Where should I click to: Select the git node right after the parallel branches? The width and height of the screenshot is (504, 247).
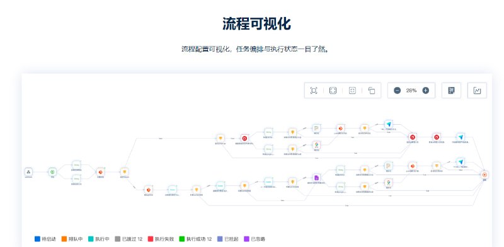(100, 172)
